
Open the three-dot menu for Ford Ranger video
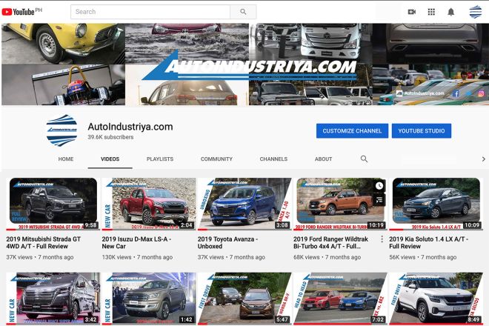click(x=382, y=239)
